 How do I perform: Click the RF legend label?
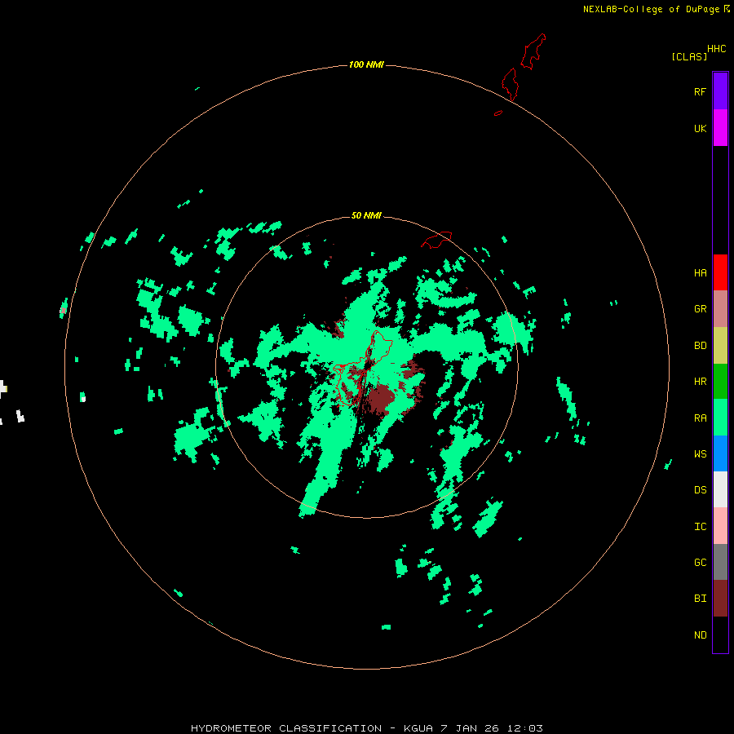click(x=700, y=91)
